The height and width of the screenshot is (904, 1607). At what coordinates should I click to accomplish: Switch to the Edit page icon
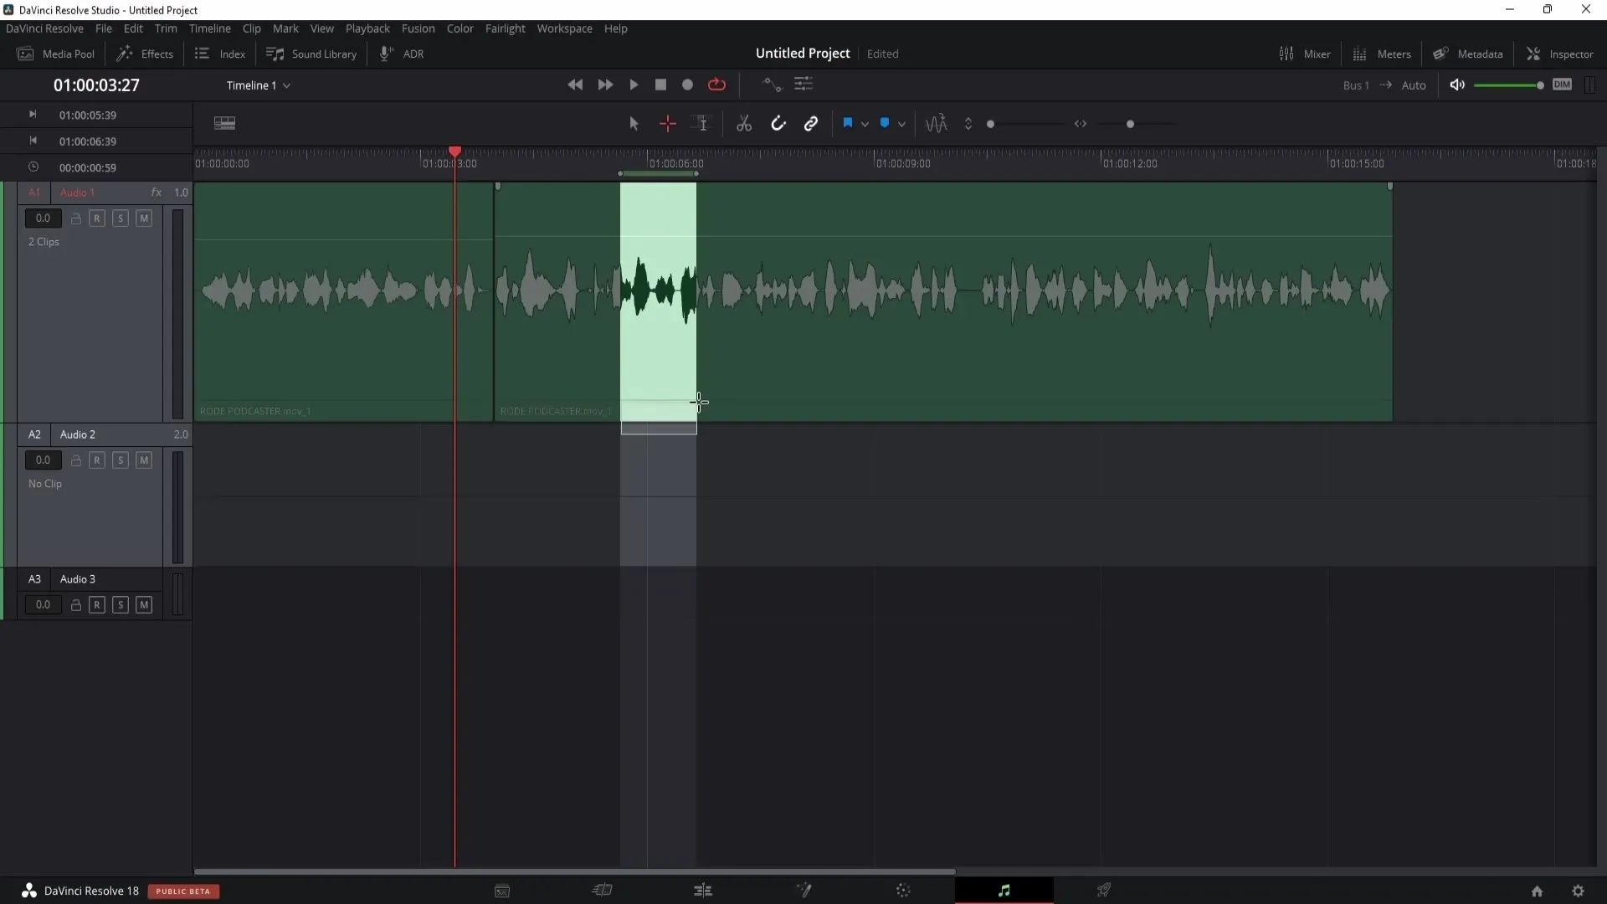point(703,891)
